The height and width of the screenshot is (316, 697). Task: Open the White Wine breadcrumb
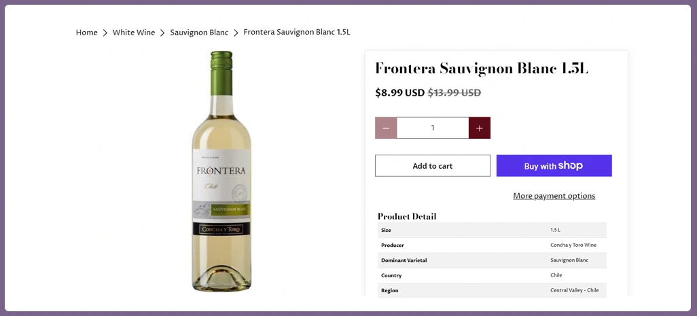click(x=134, y=33)
